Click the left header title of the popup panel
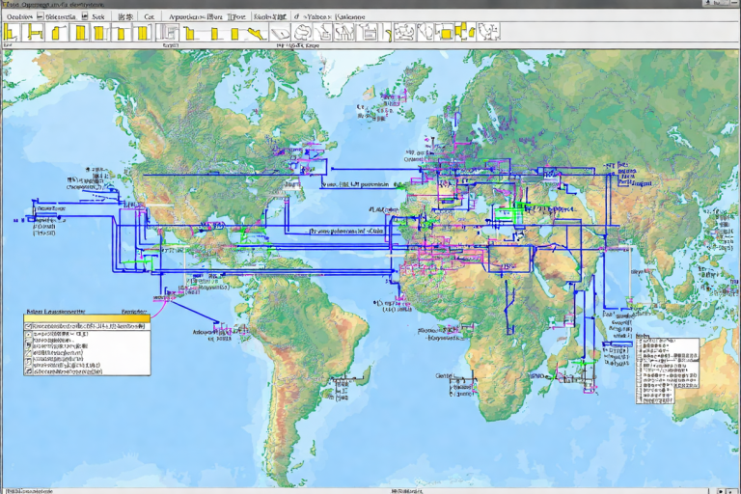The image size is (741, 494). coord(56,313)
